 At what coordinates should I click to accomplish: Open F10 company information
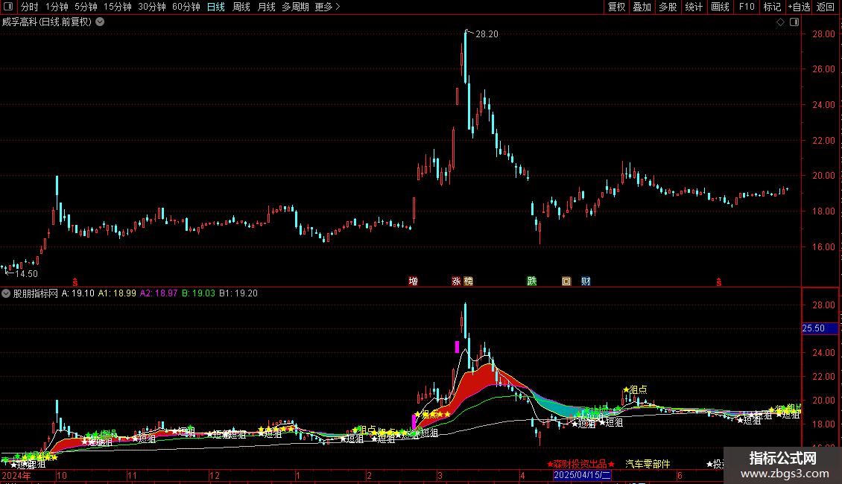747,7
